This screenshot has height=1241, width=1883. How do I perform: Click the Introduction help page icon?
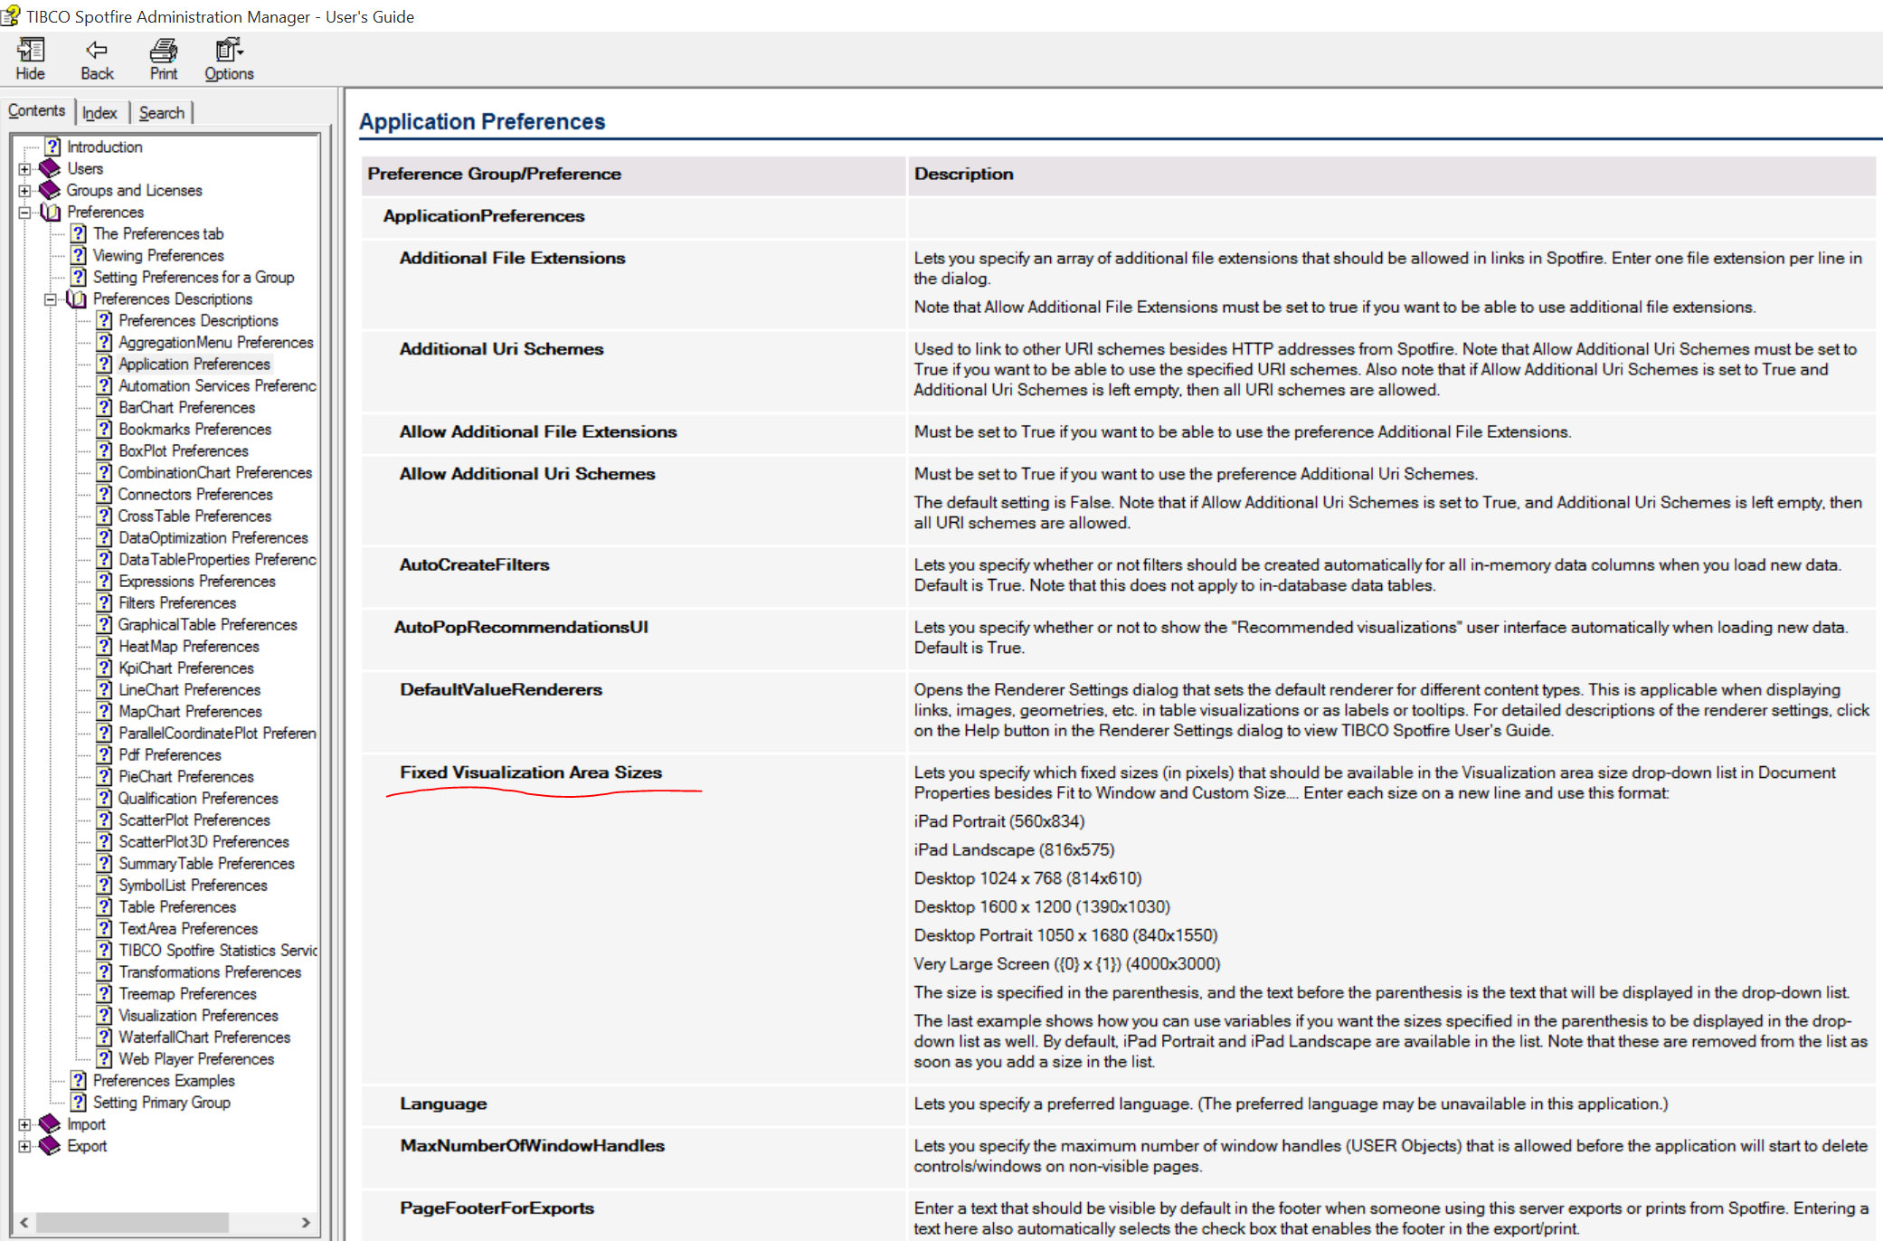click(x=52, y=147)
